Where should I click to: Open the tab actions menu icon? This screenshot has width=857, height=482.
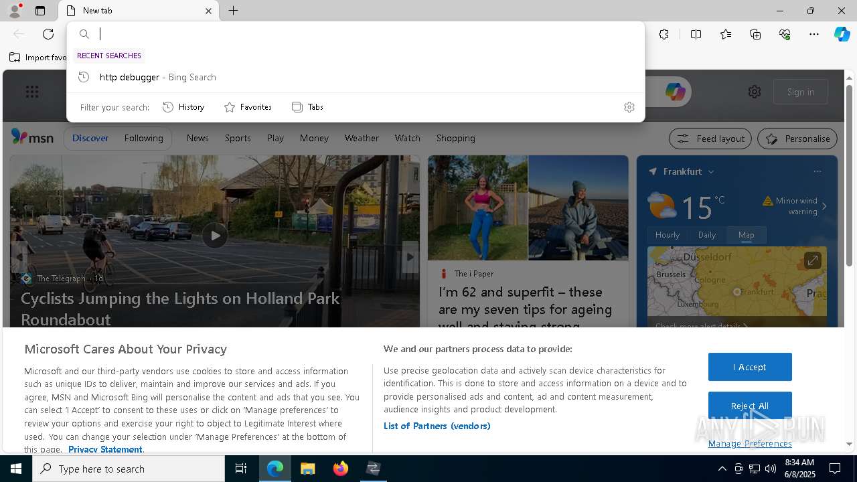point(40,11)
